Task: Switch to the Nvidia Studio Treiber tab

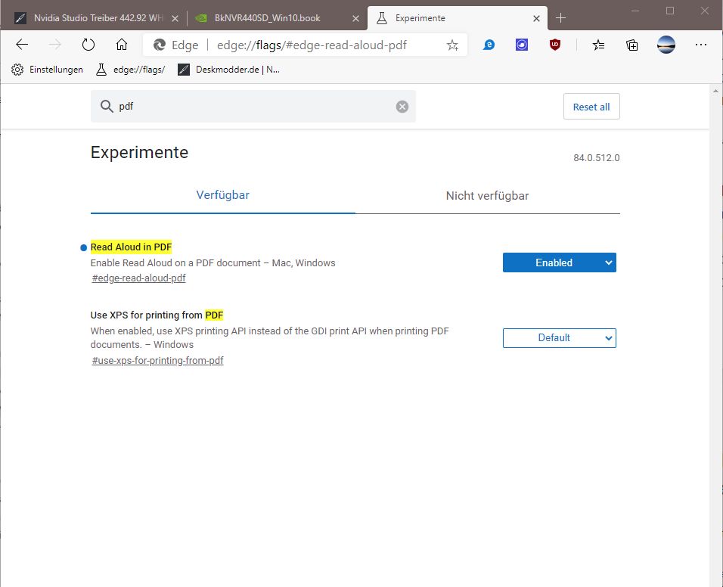Action: pos(92,18)
